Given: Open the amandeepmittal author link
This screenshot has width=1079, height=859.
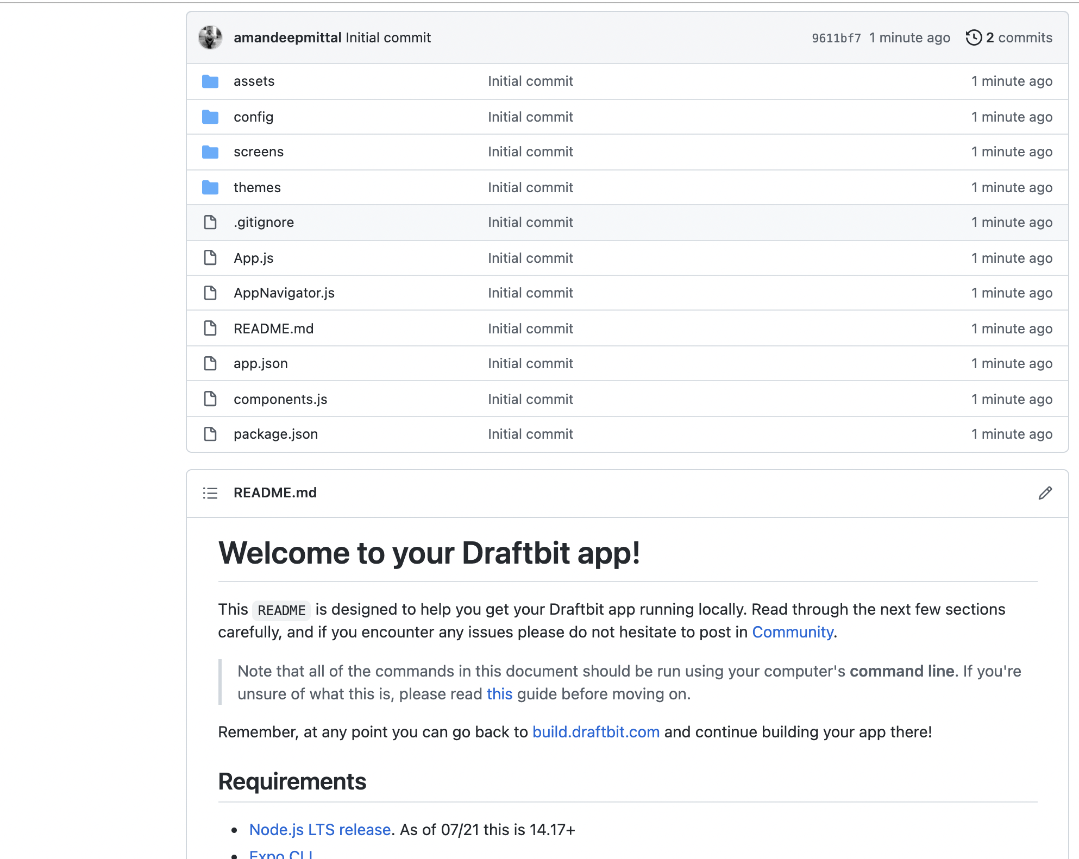Looking at the screenshot, I should [287, 37].
